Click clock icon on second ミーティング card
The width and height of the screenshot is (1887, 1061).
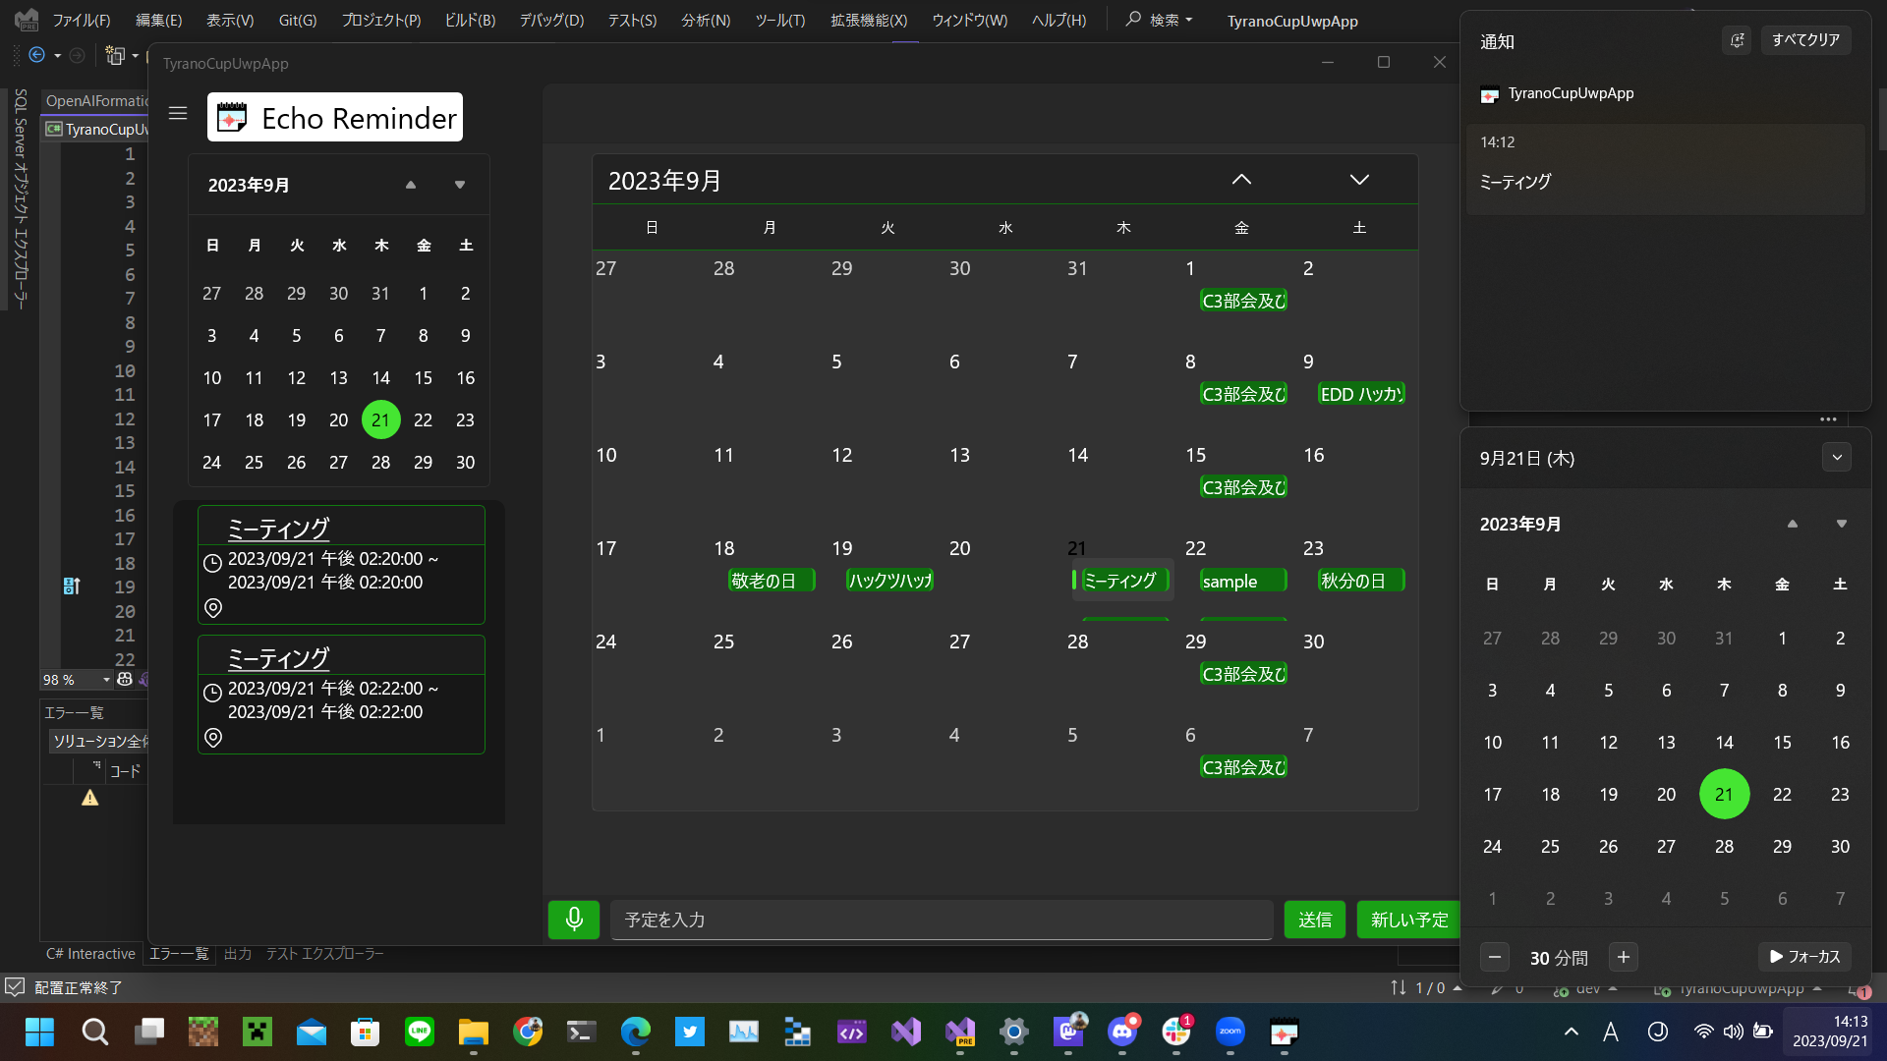pyautogui.click(x=212, y=692)
